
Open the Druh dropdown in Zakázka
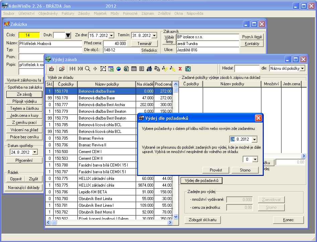(x=68, y=36)
